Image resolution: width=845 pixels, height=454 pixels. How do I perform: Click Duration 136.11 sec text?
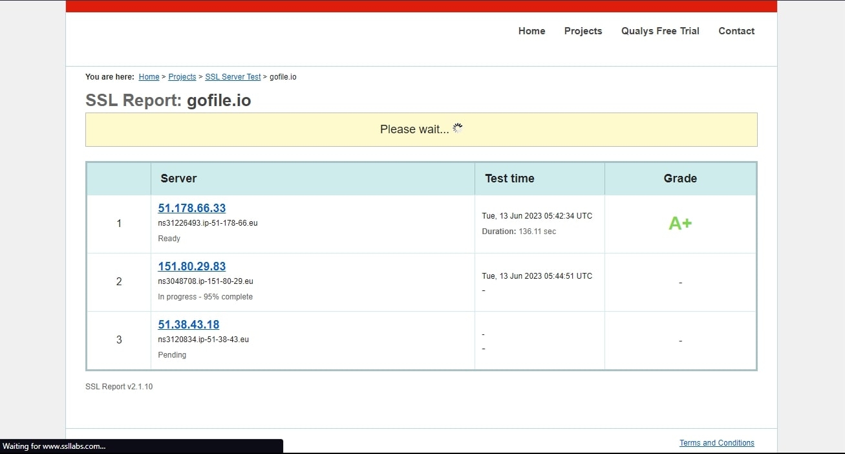click(519, 232)
